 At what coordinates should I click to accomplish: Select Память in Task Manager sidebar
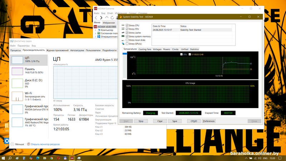pos(29,71)
